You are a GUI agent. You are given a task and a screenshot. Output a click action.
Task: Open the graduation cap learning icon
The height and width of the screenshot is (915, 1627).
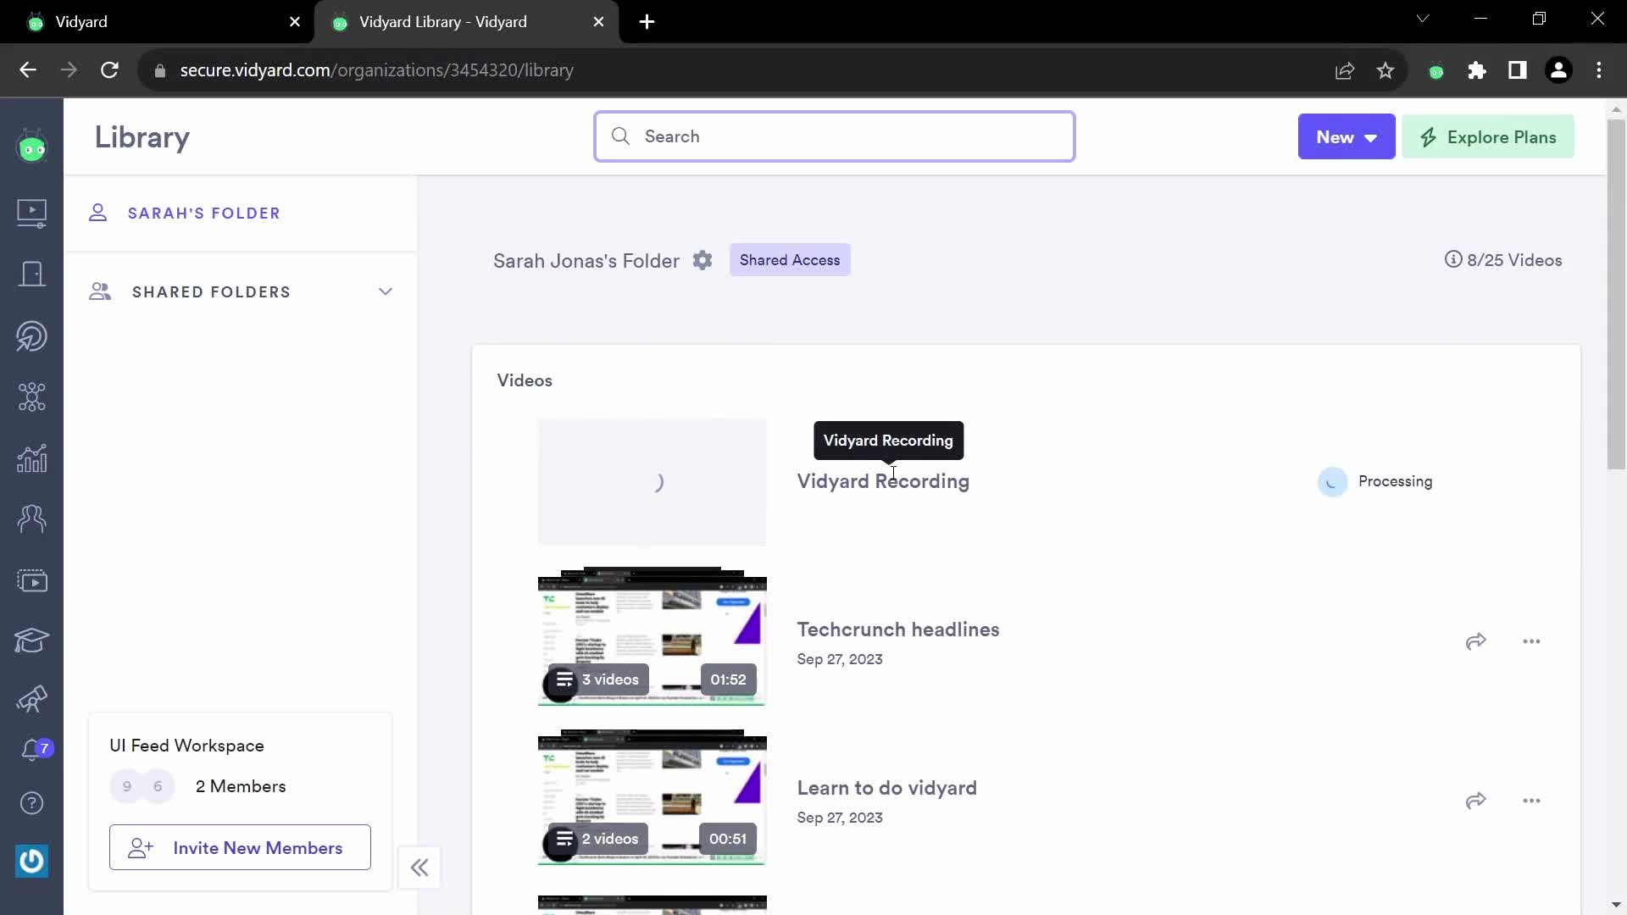tap(32, 640)
